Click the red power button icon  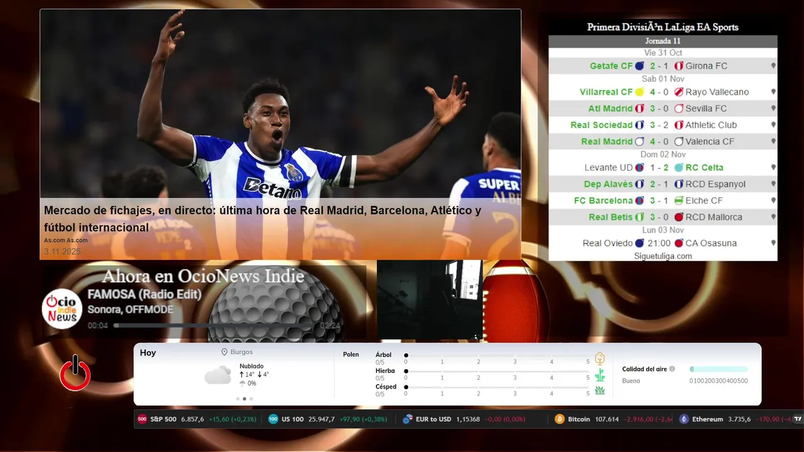click(x=75, y=373)
